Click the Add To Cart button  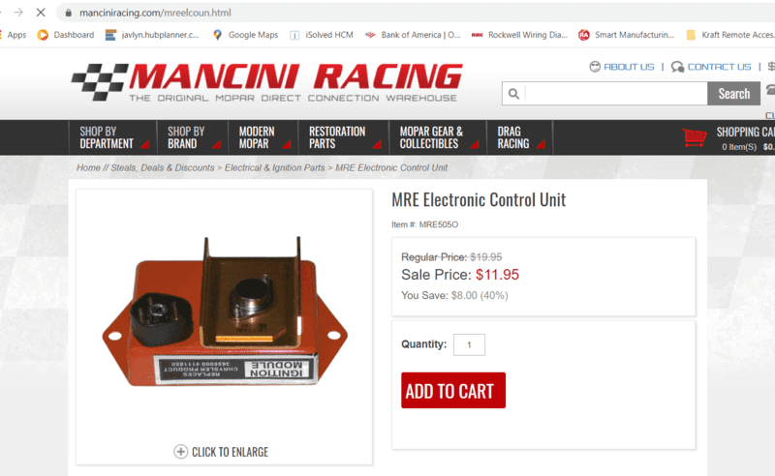[453, 391]
